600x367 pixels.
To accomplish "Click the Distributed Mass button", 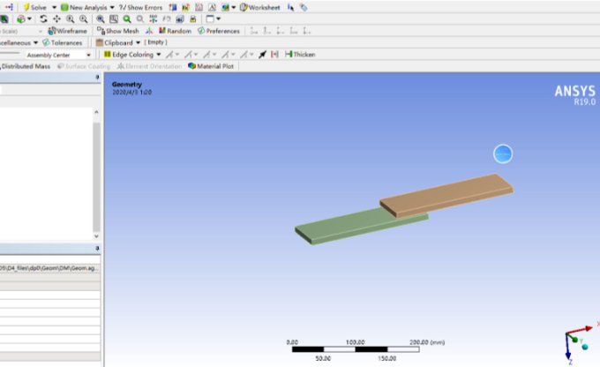I will pos(25,66).
